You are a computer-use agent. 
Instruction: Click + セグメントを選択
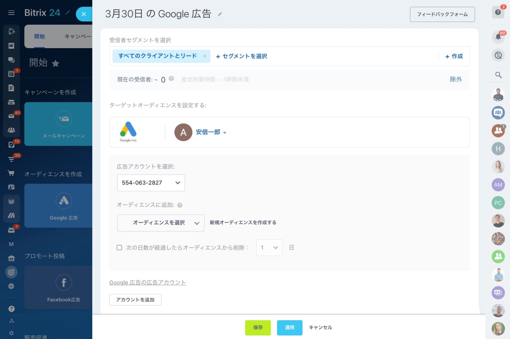[x=242, y=56]
